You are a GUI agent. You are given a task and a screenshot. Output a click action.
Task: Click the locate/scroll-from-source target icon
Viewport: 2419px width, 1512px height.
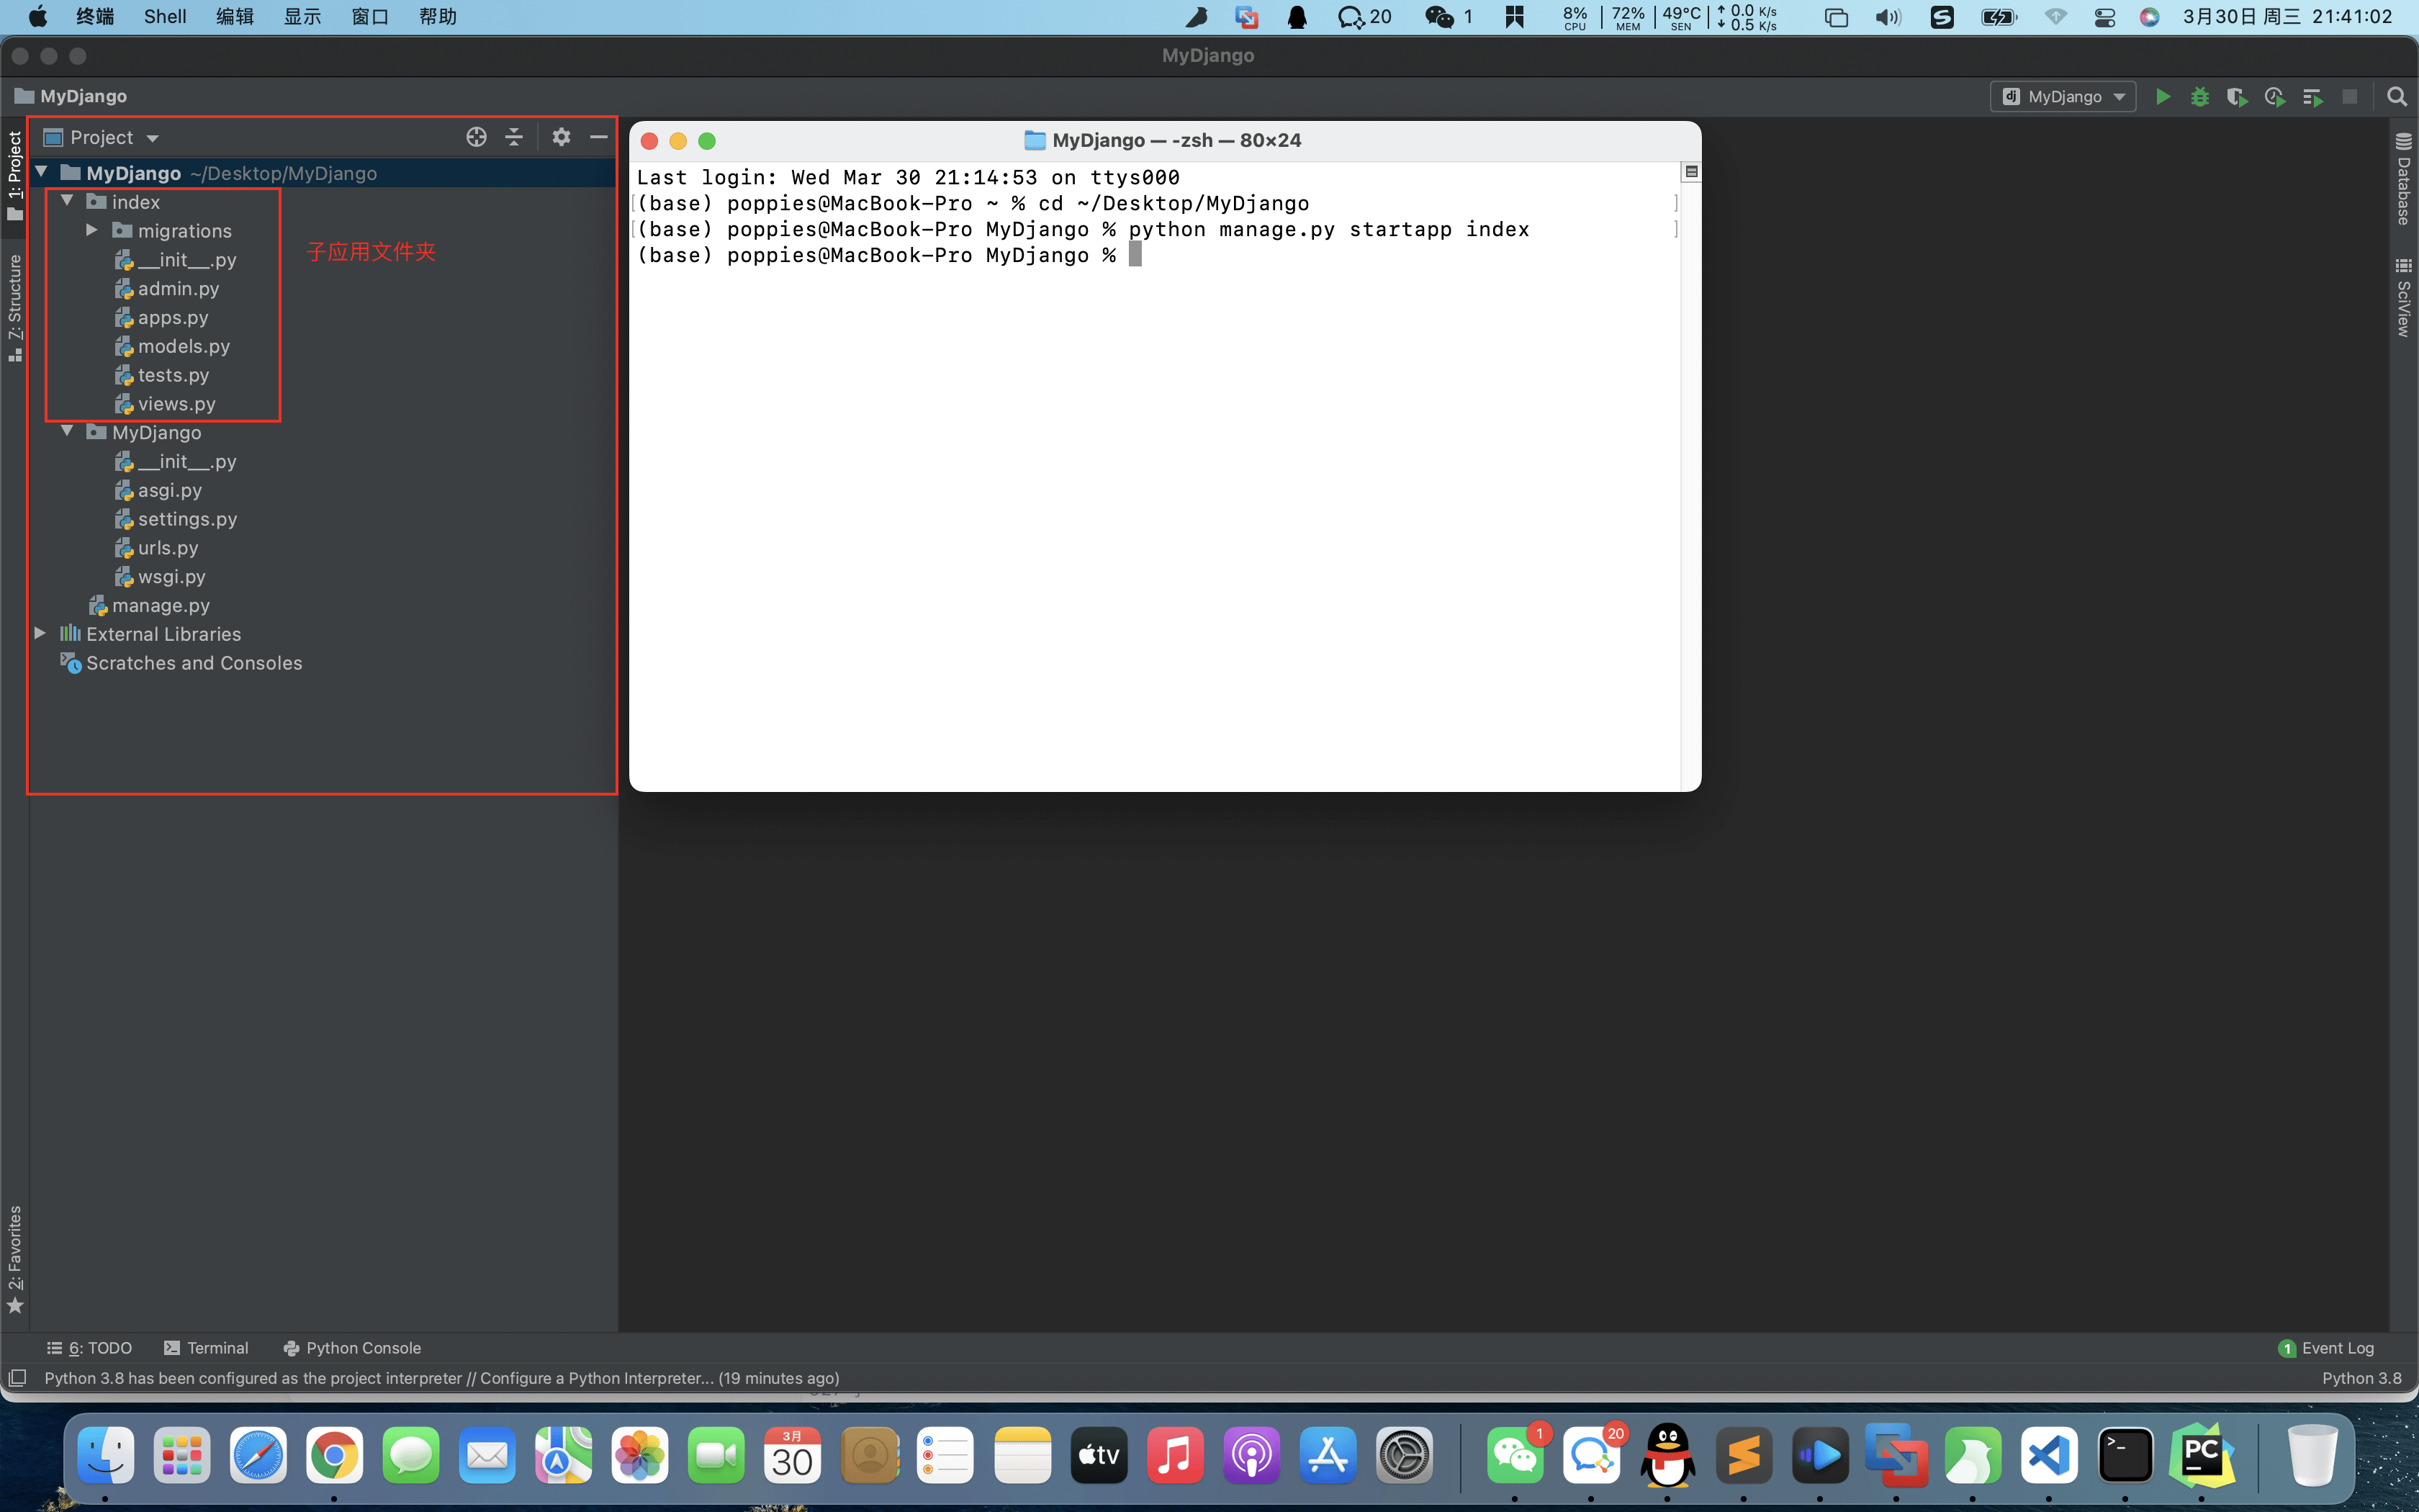click(x=476, y=137)
